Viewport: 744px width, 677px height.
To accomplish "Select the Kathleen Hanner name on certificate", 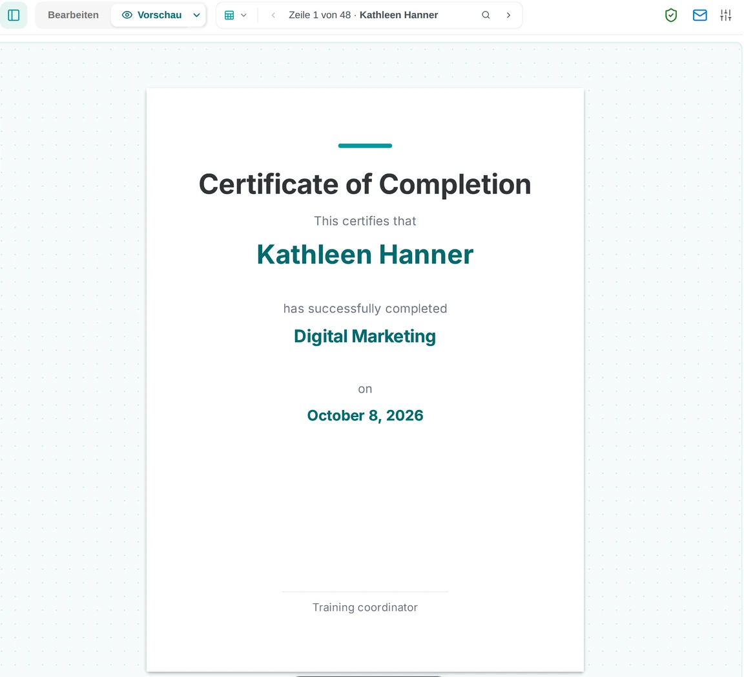I will pyautogui.click(x=365, y=254).
